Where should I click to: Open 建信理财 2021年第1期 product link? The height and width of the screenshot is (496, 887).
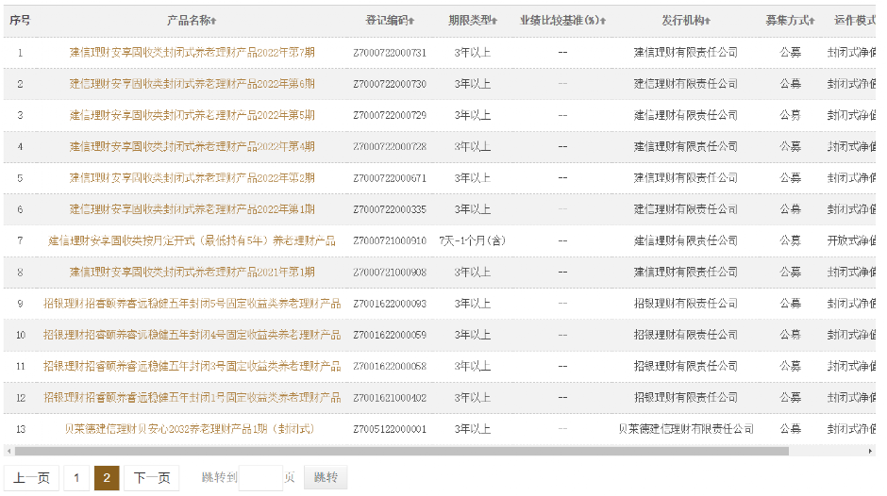192,272
